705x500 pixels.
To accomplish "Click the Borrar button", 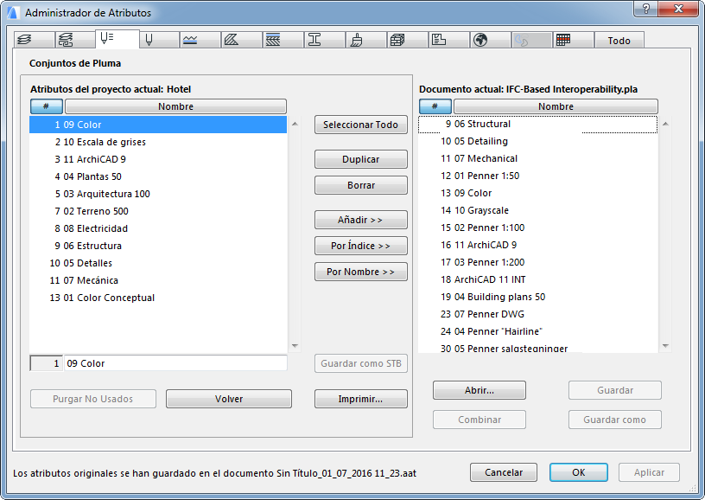I will pos(360,185).
